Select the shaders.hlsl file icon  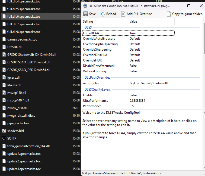[4, 131]
